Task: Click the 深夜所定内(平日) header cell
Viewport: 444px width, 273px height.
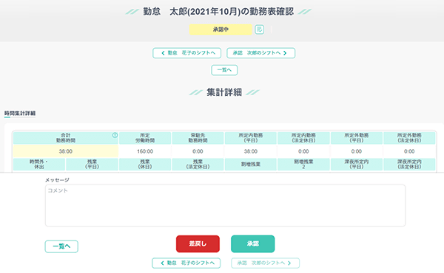Action: click(x=357, y=165)
